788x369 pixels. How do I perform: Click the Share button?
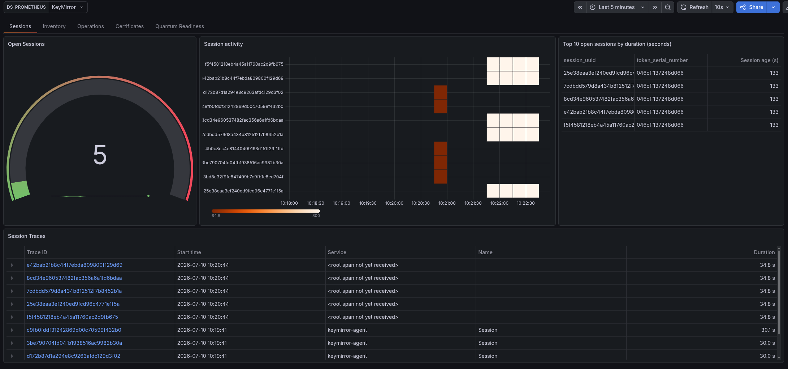(752, 7)
